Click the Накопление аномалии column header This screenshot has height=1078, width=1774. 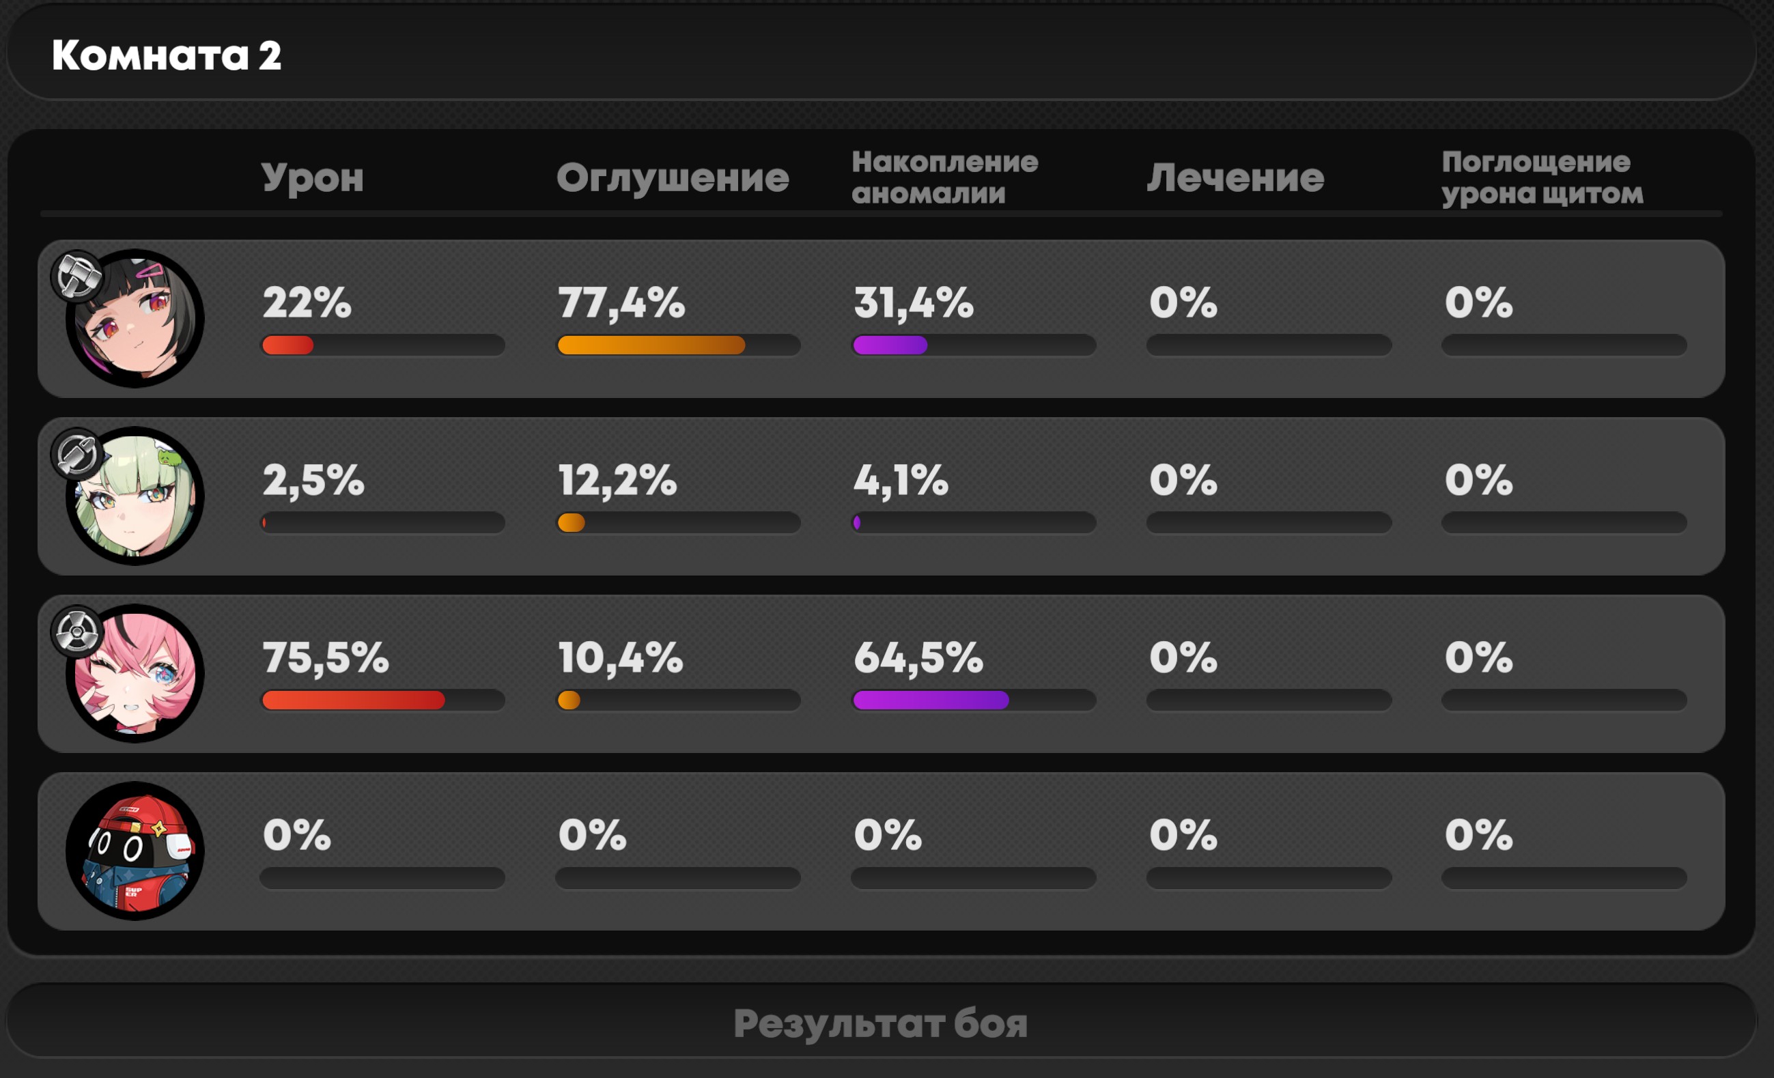[x=944, y=178]
